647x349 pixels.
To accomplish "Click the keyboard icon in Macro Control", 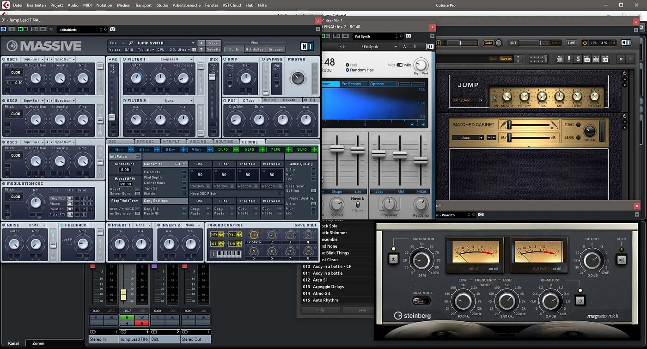I will (226, 254).
